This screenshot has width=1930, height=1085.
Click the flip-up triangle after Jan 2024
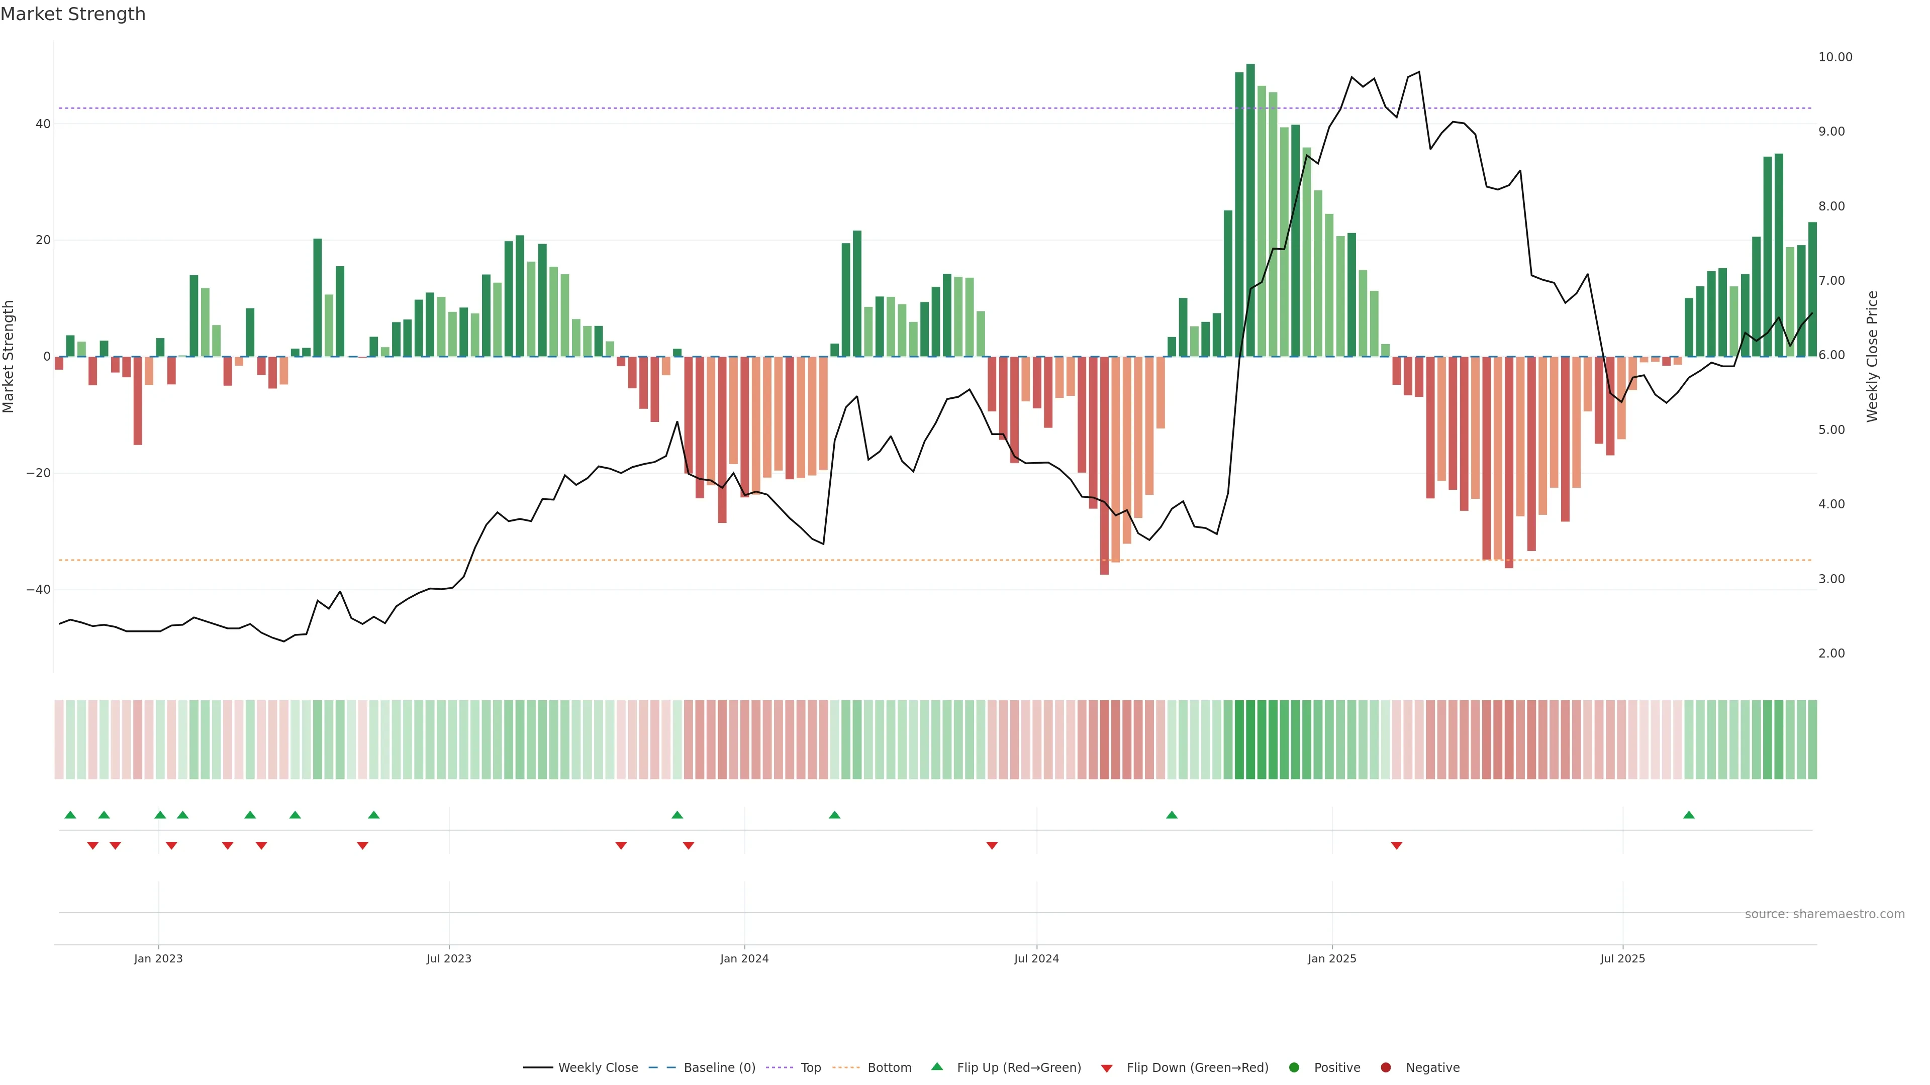pyautogui.click(x=835, y=815)
